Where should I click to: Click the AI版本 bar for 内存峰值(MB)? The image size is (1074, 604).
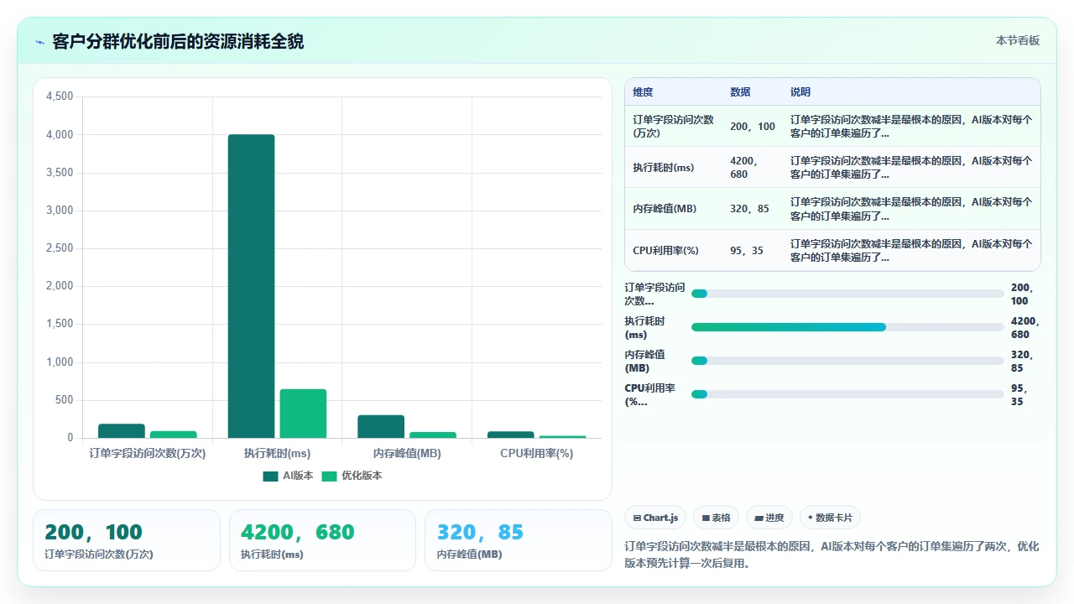[x=381, y=426]
